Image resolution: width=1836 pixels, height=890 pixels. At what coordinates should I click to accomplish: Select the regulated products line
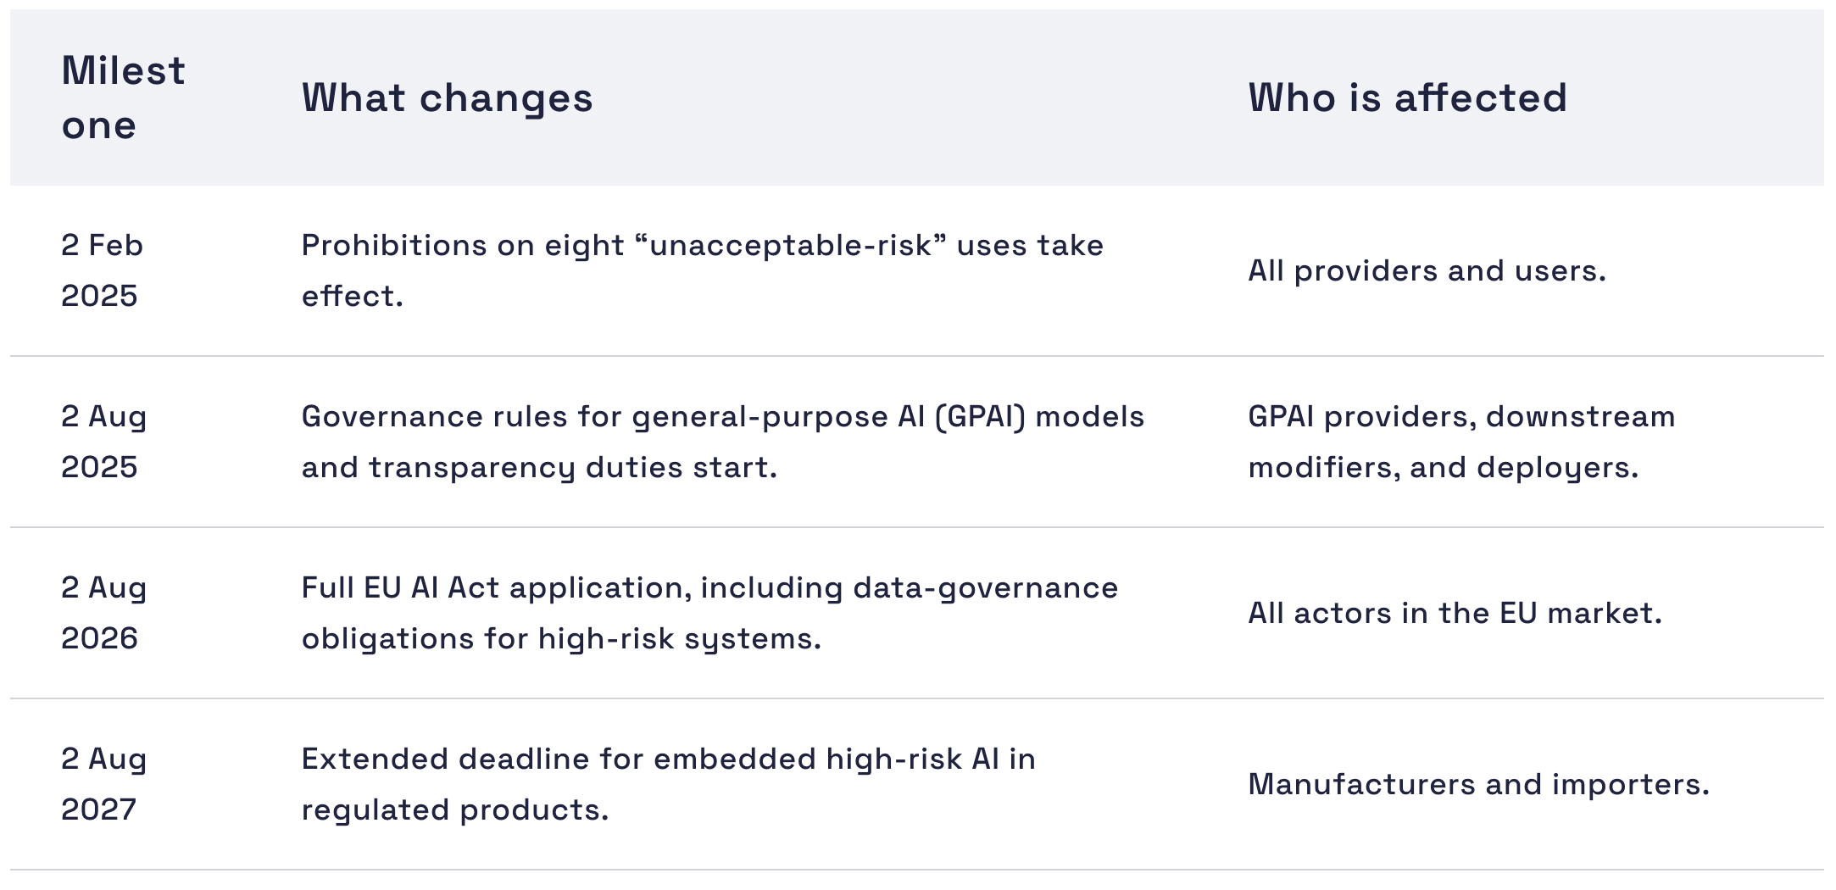pyautogui.click(x=455, y=810)
